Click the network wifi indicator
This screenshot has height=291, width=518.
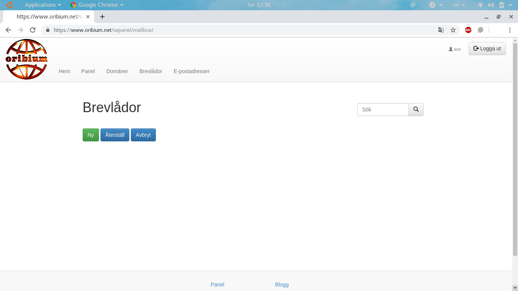(x=480, y=5)
